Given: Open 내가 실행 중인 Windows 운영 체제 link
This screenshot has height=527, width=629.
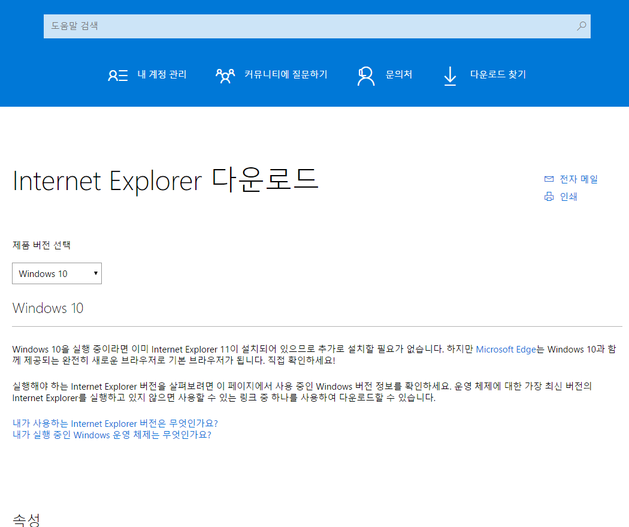Looking at the screenshot, I should [112, 435].
